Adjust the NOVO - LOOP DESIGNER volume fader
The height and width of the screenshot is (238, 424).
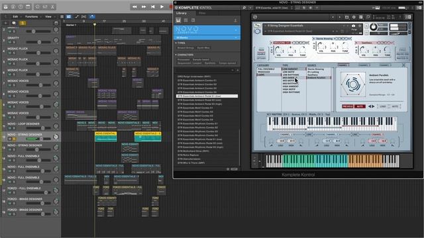(x=38, y=128)
